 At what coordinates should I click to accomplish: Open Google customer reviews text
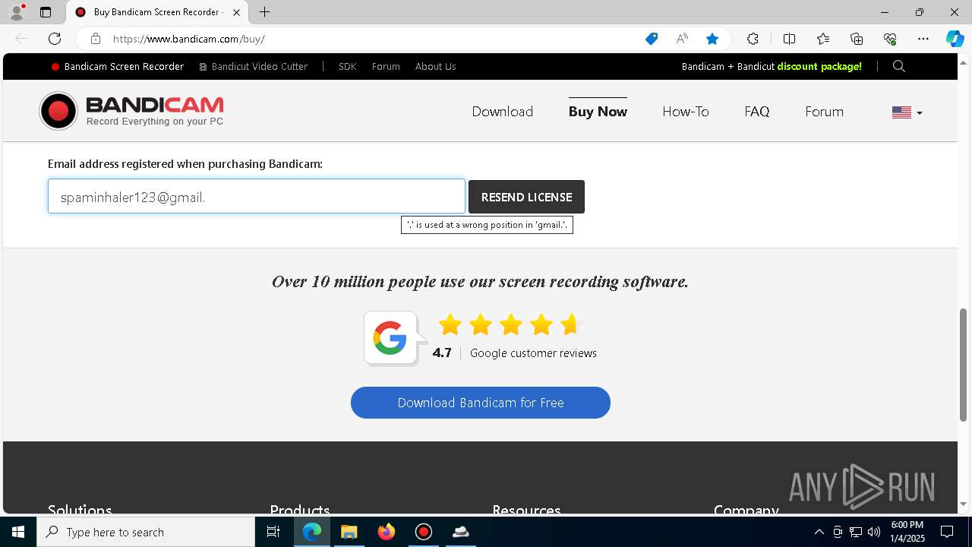533,353
